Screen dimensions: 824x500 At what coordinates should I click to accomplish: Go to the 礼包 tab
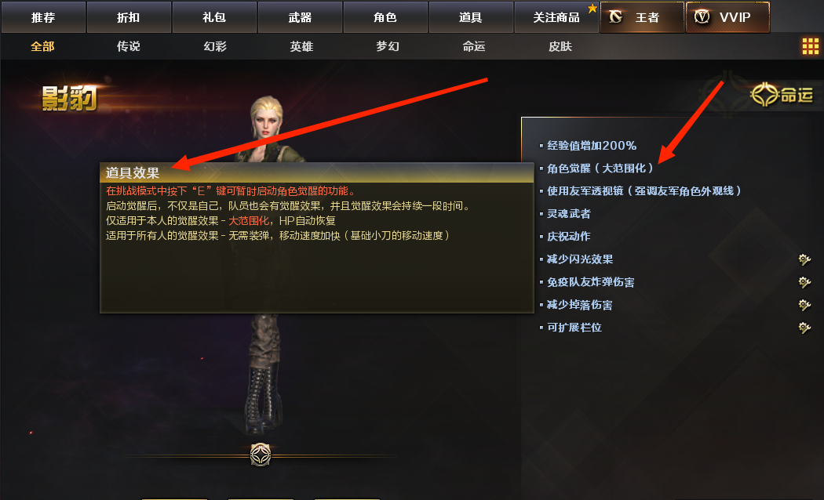pyautogui.click(x=214, y=17)
